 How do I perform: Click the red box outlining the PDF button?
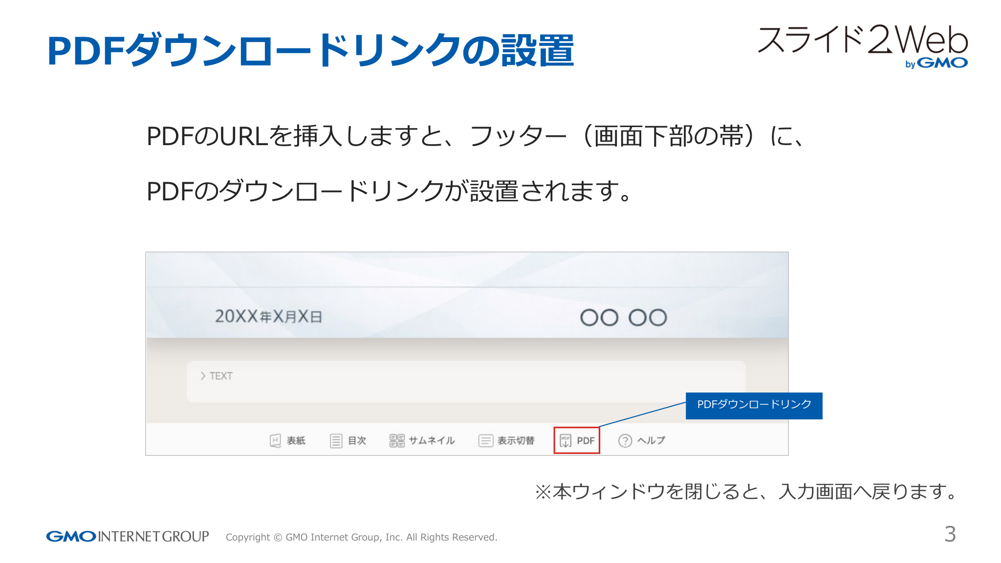577,440
